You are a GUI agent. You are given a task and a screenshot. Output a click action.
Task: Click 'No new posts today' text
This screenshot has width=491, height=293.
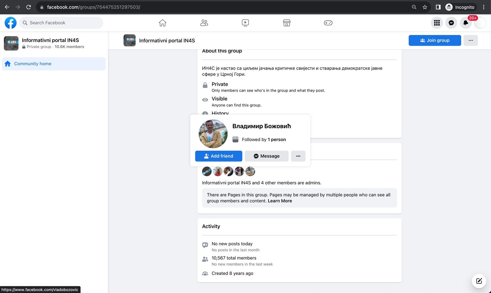click(x=232, y=244)
